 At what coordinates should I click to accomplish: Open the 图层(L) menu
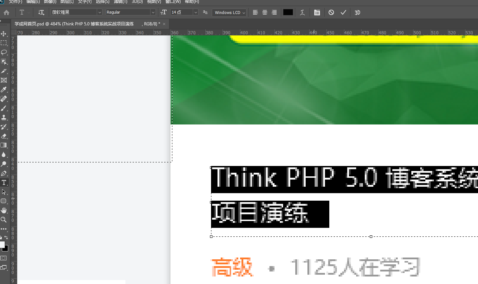click(x=67, y=2)
